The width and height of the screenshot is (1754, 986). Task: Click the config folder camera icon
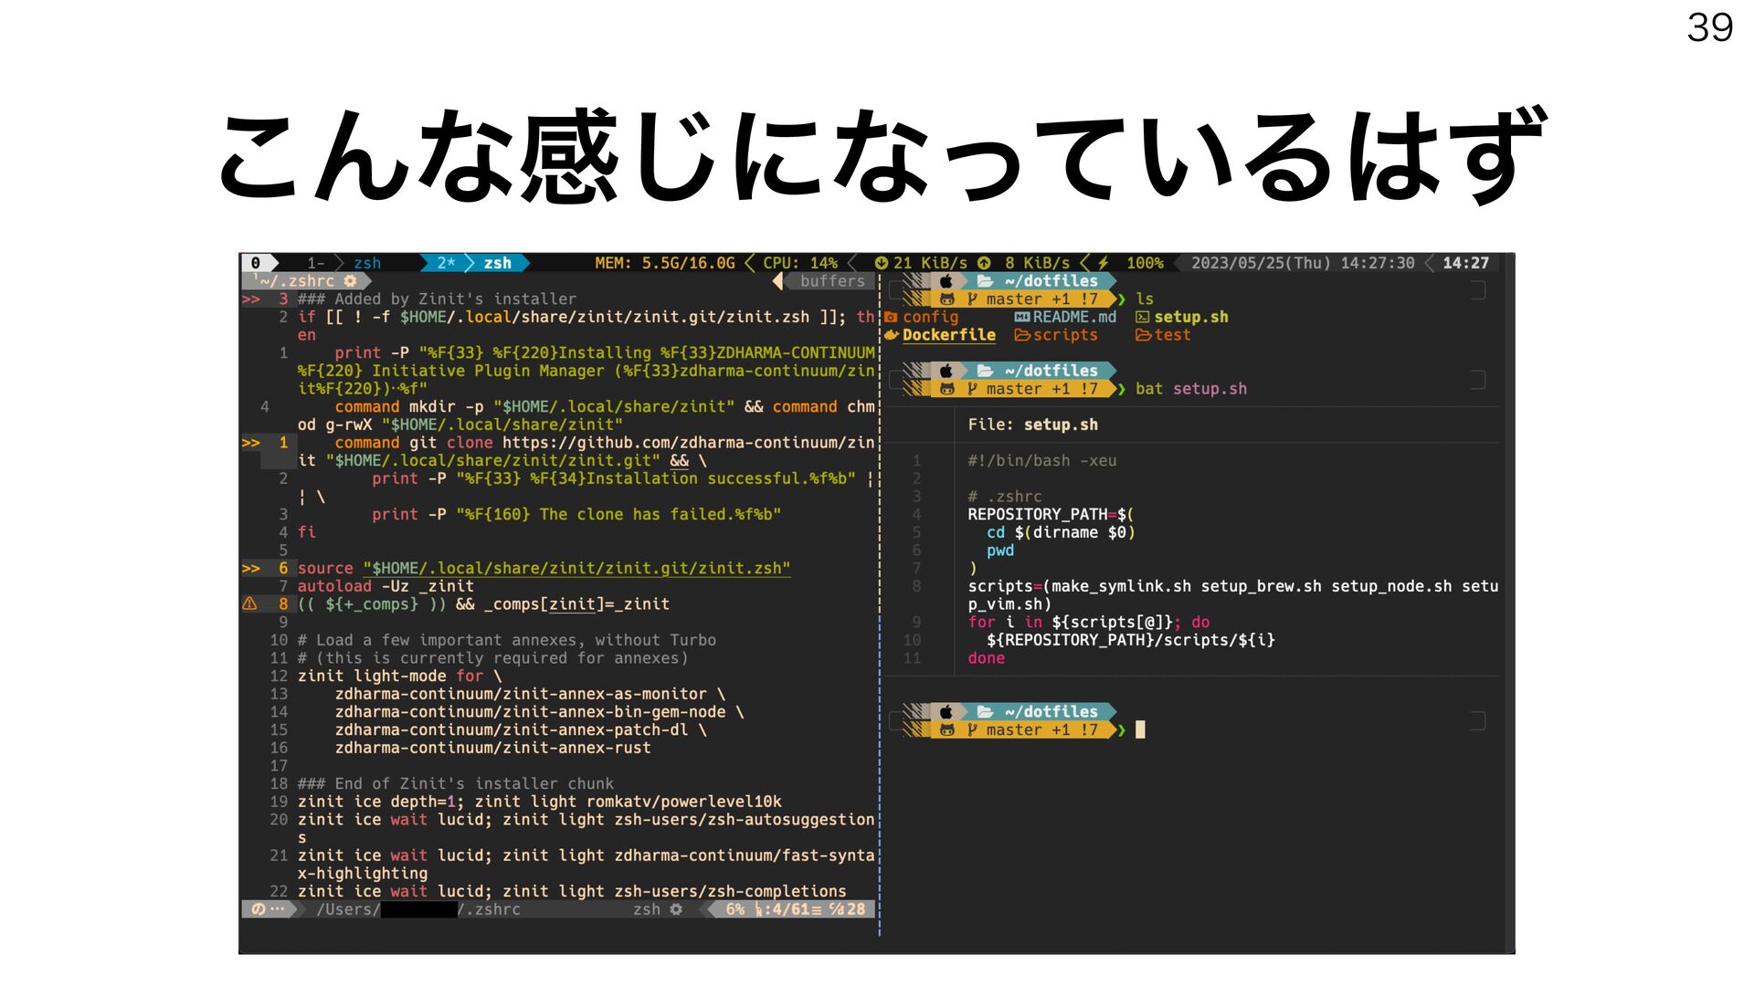tap(892, 317)
